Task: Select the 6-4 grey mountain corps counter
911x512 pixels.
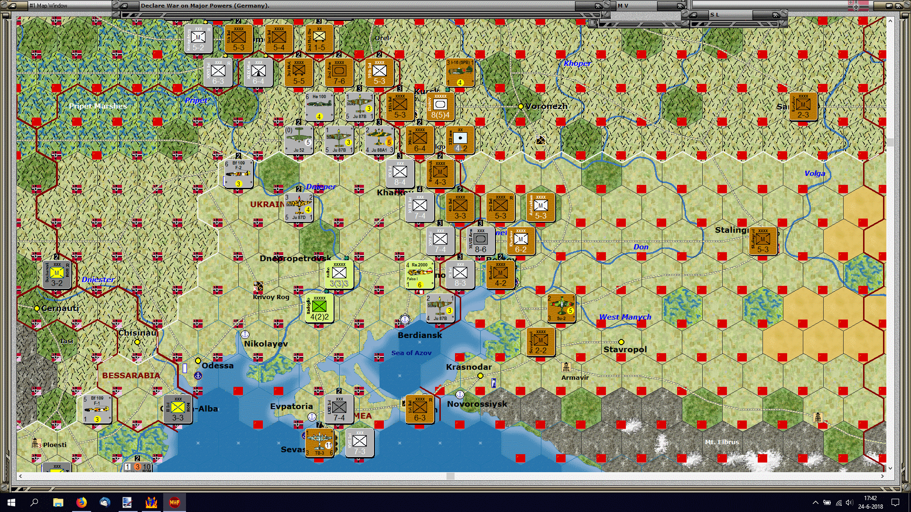Action: pyautogui.click(x=259, y=73)
